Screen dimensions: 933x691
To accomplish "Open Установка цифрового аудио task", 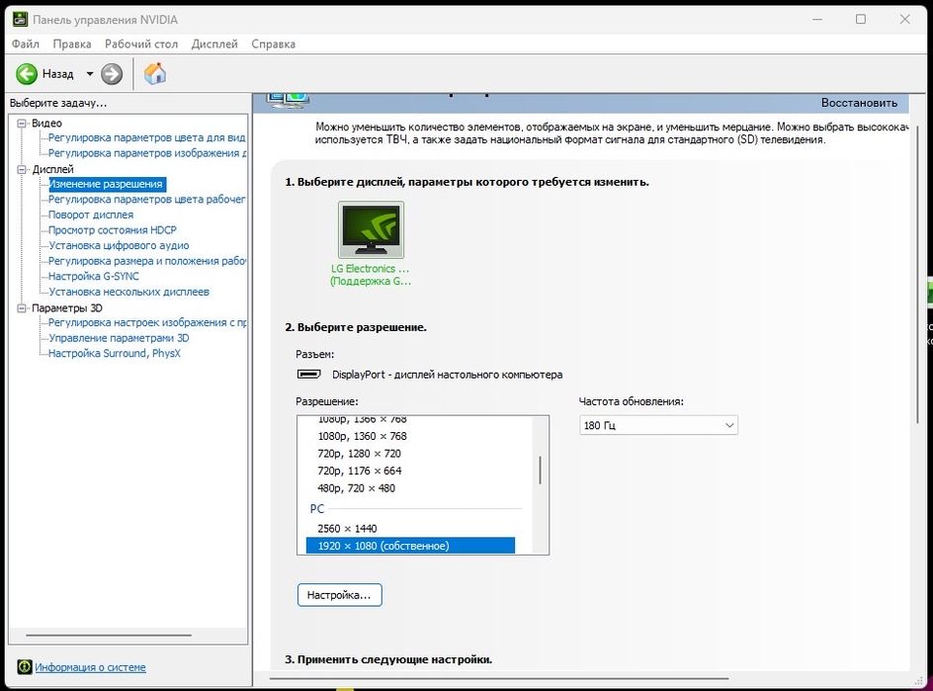I will pos(119,245).
